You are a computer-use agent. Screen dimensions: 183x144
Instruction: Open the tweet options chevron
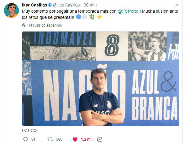click(176, 5)
